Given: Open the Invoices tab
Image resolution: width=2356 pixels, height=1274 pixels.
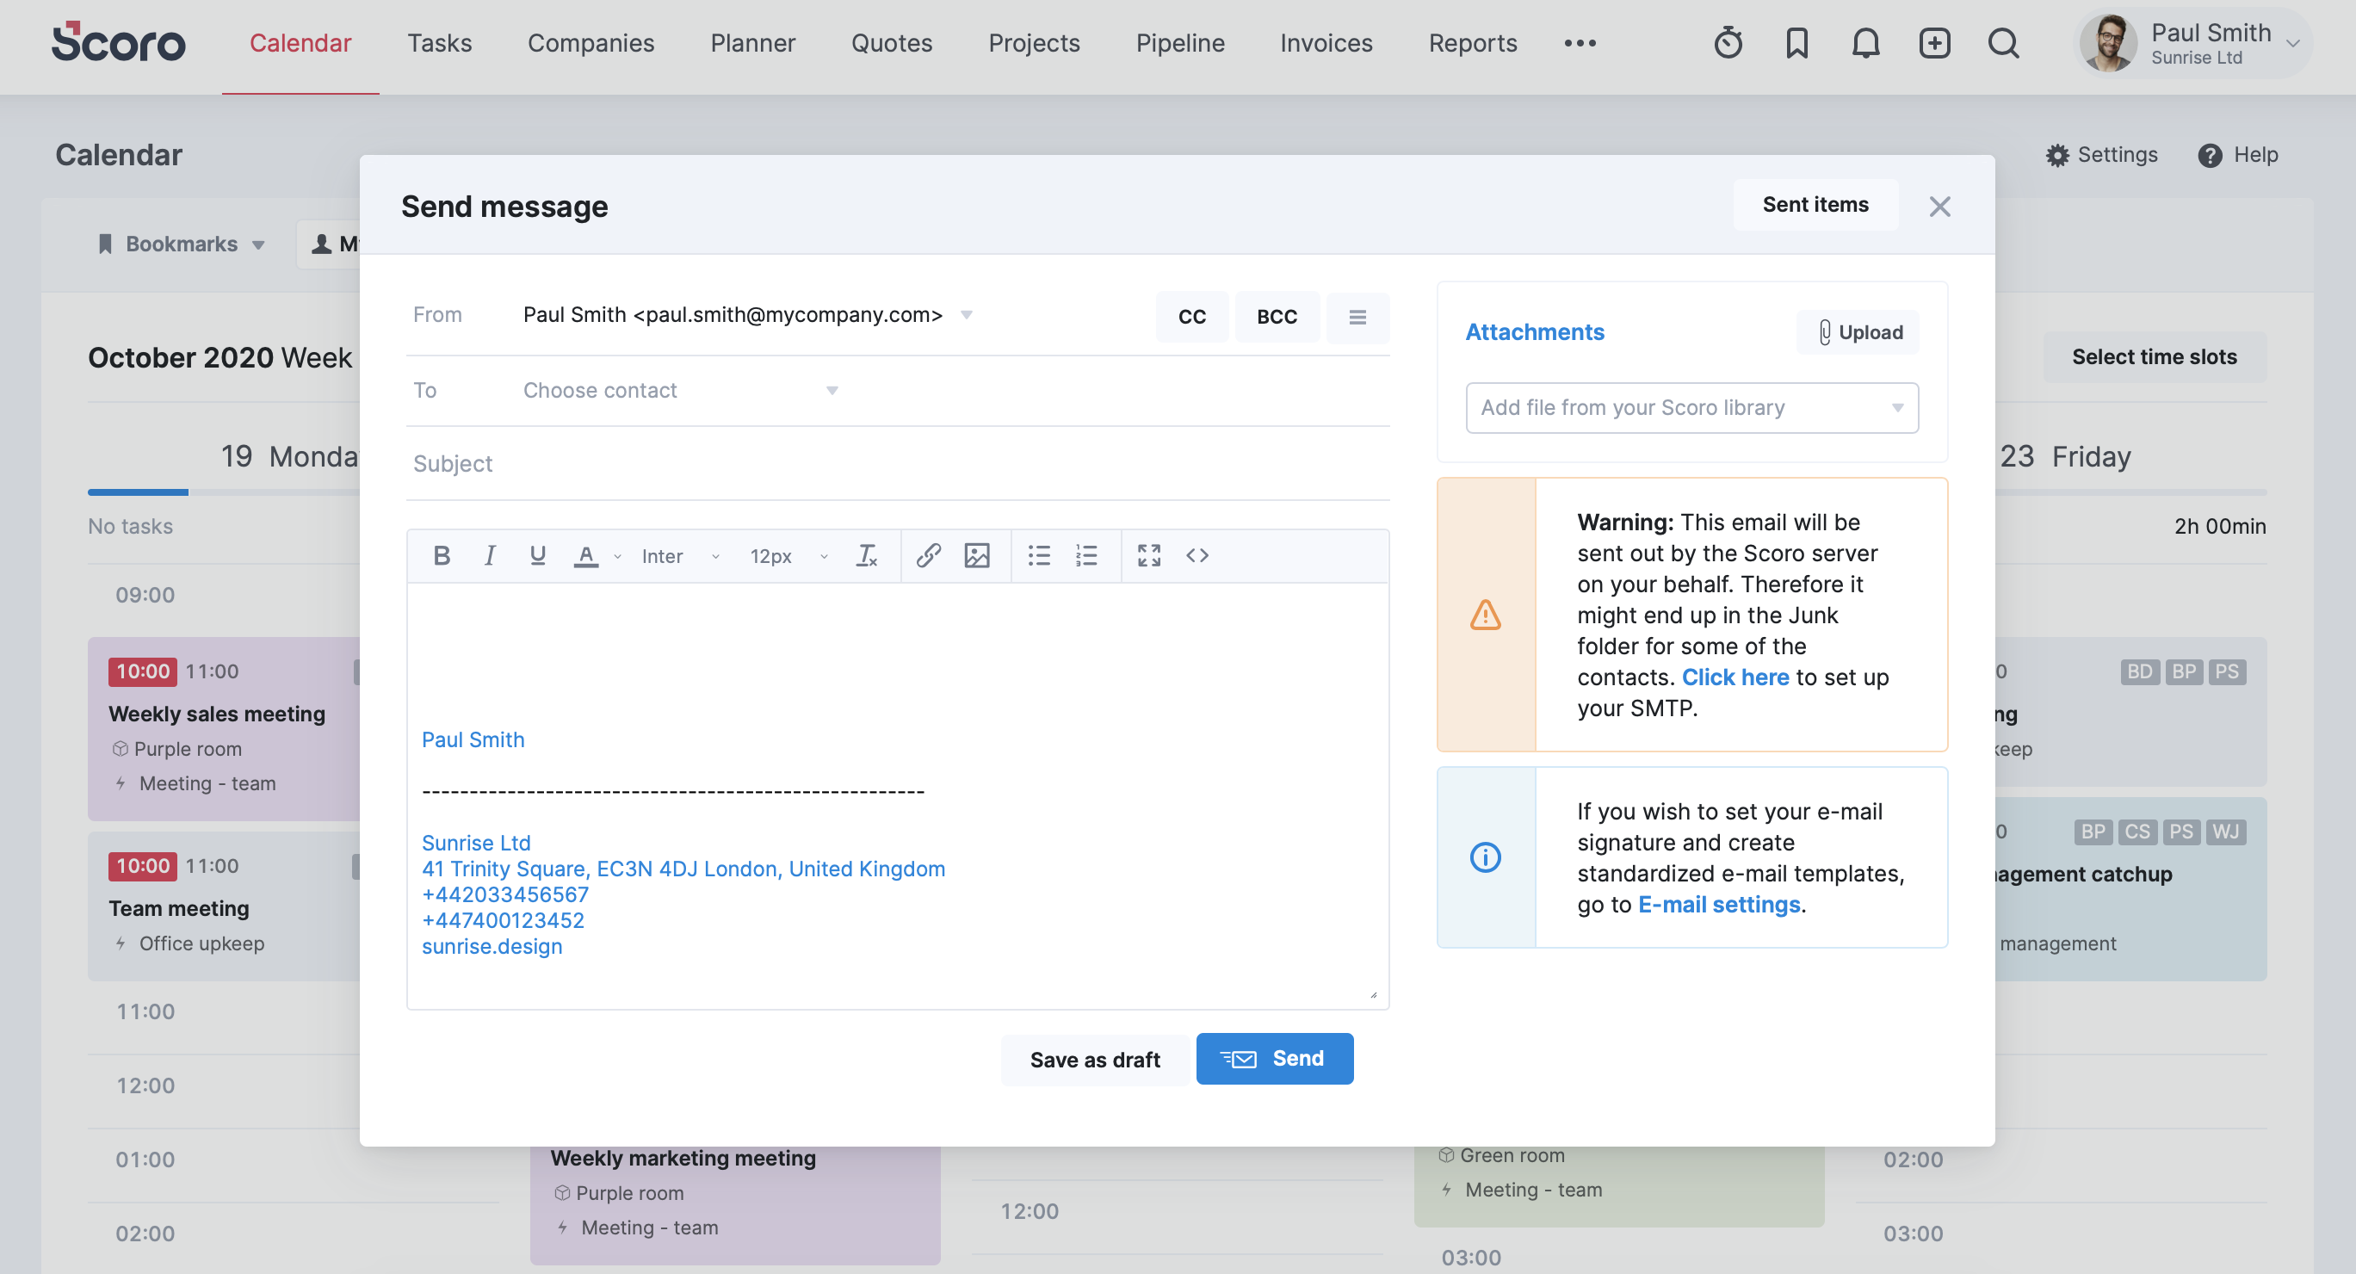Looking at the screenshot, I should [1326, 43].
